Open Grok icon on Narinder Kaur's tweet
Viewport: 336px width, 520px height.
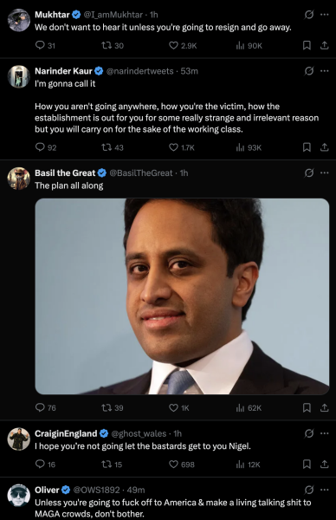click(x=309, y=71)
